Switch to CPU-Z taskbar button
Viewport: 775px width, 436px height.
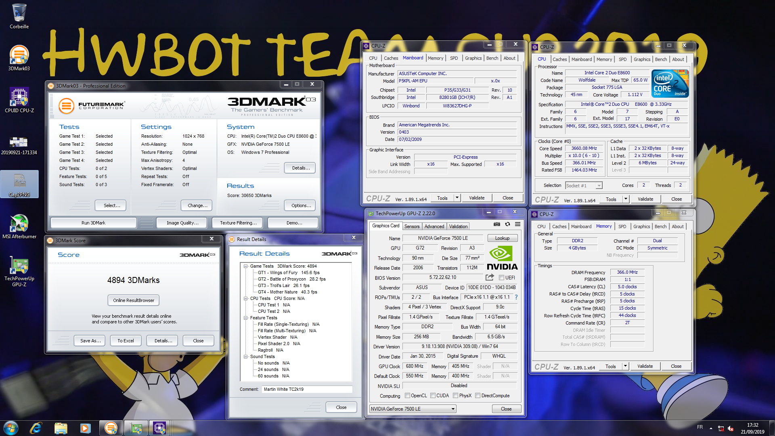click(159, 428)
